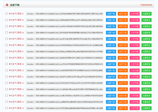
Task: Select the checkbox for 珠光宝气[国语]10
Action: [7, 70]
